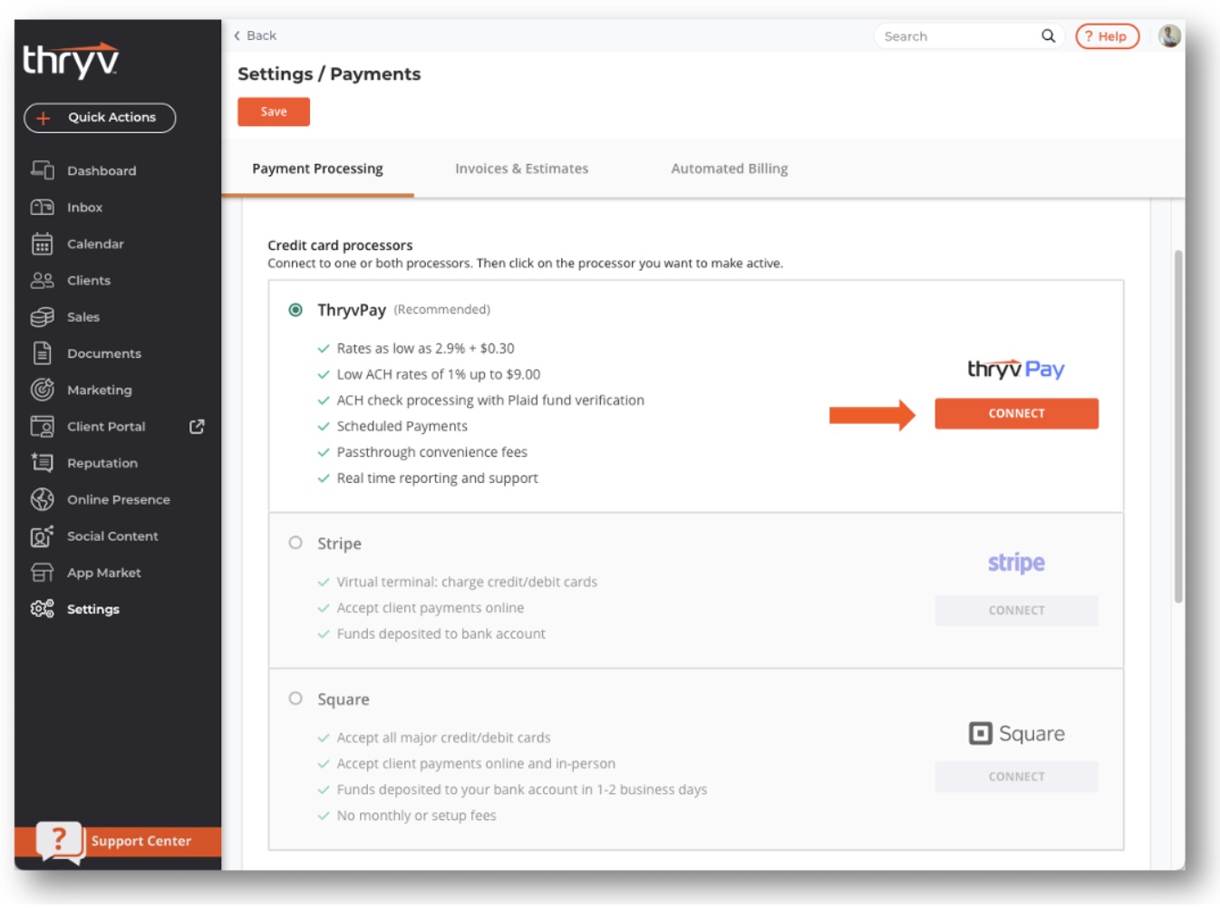Select the Stripe radio button
This screenshot has width=1220, height=908.
coord(295,543)
